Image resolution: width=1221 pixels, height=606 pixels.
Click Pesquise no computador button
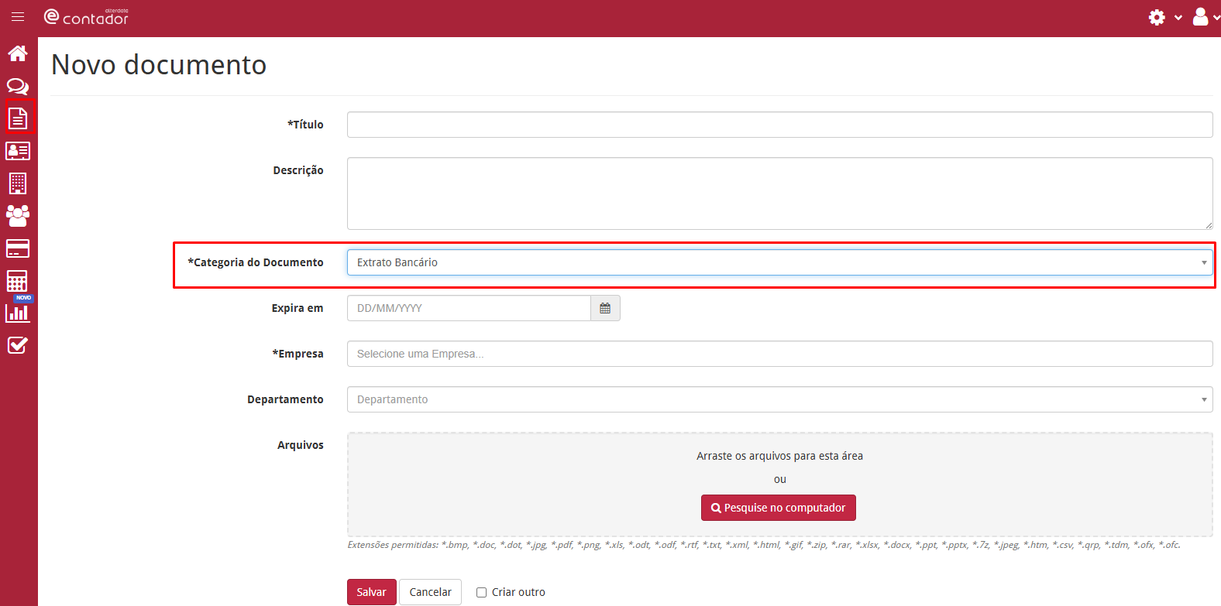[779, 508]
